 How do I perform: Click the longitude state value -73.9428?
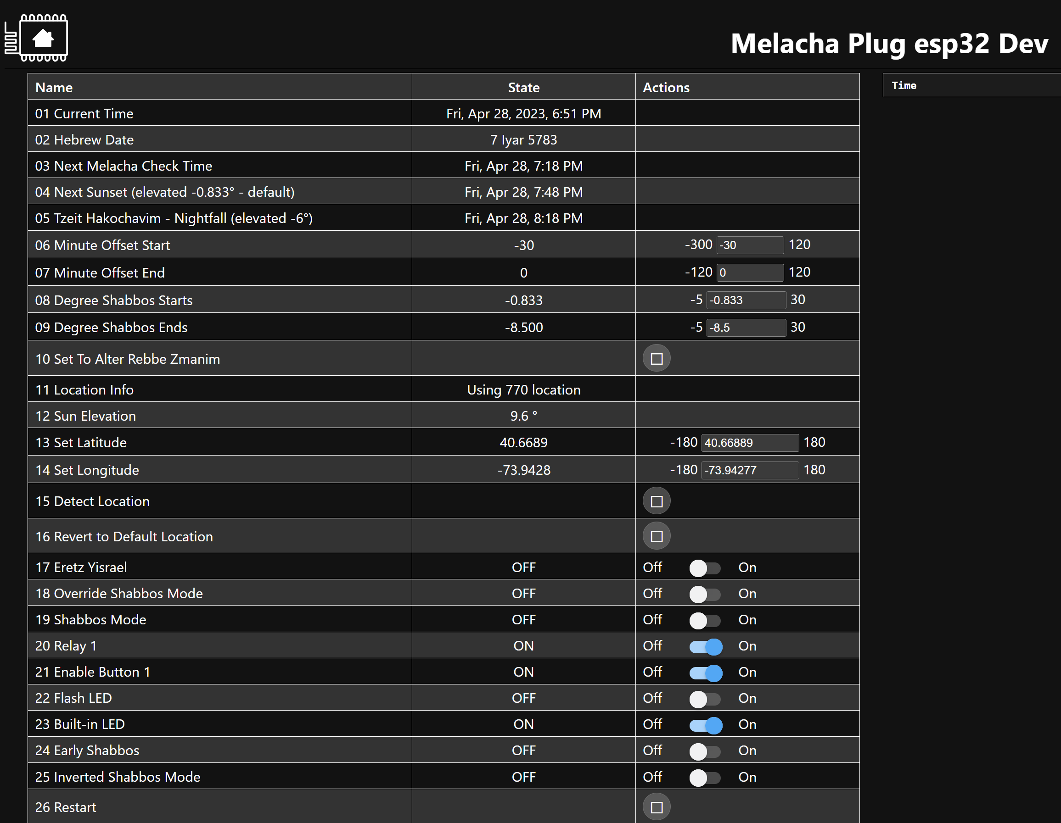[x=524, y=470]
